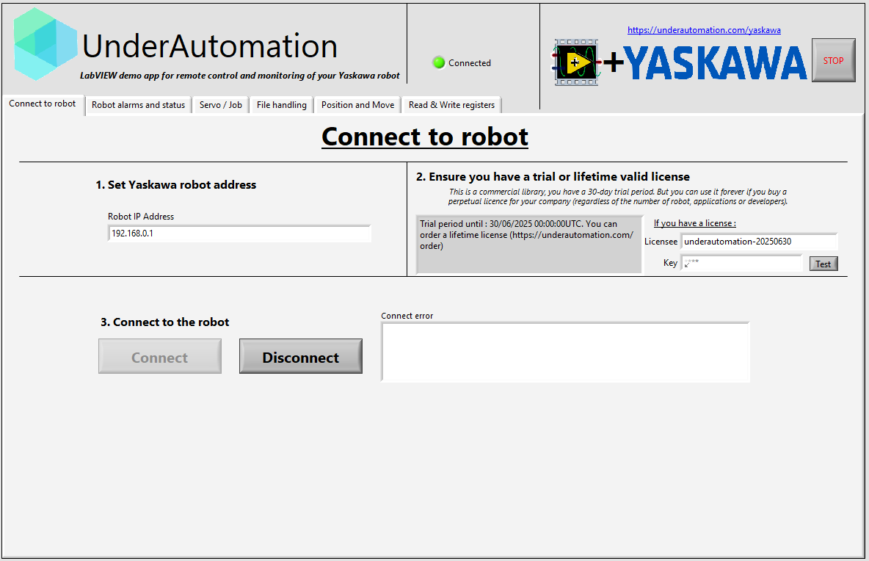Click the 'Connect error' label
The height and width of the screenshot is (561, 869).
click(x=407, y=316)
